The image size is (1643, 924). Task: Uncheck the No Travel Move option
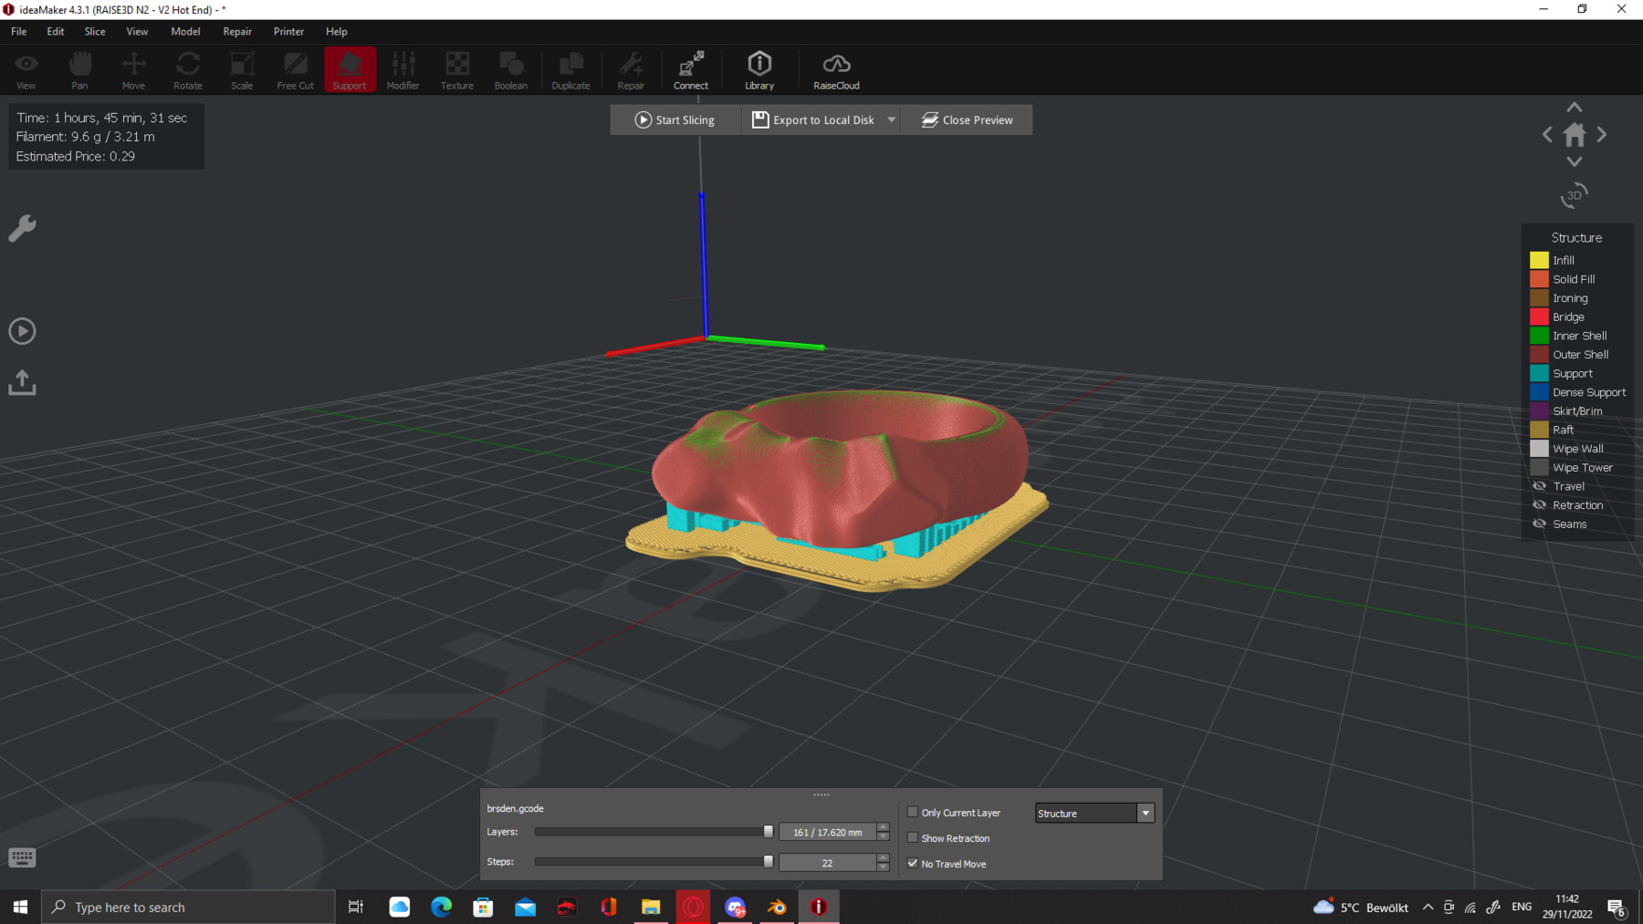pyautogui.click(x=913, y=863)
